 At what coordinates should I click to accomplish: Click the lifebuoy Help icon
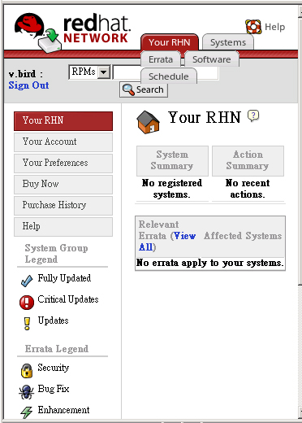point(253,27)
